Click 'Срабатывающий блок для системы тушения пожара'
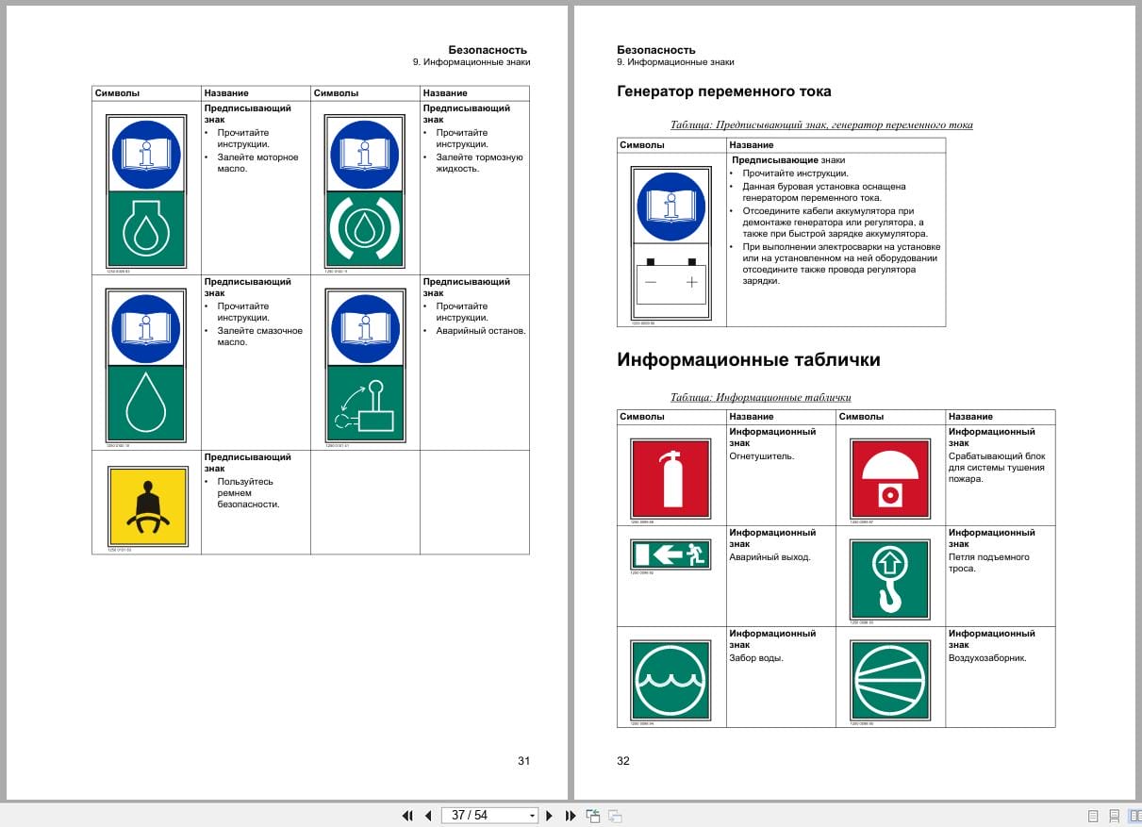Viewport: 1142px width, 827px height. point(996,467)
